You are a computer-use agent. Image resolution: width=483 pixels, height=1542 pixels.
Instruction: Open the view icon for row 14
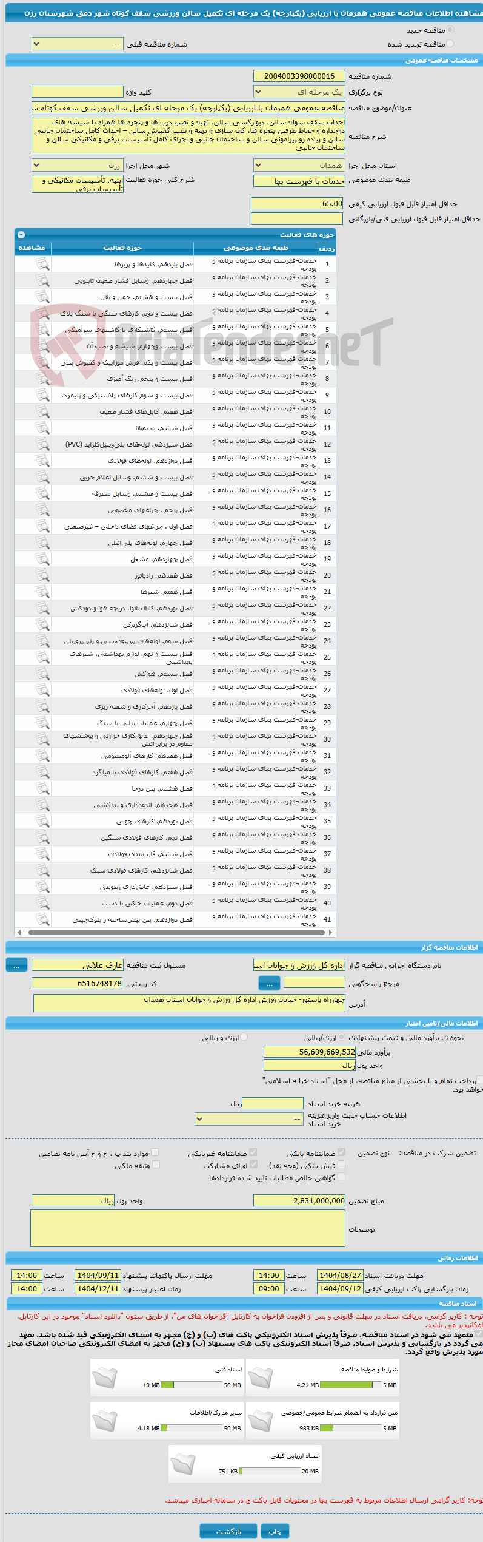42,477
